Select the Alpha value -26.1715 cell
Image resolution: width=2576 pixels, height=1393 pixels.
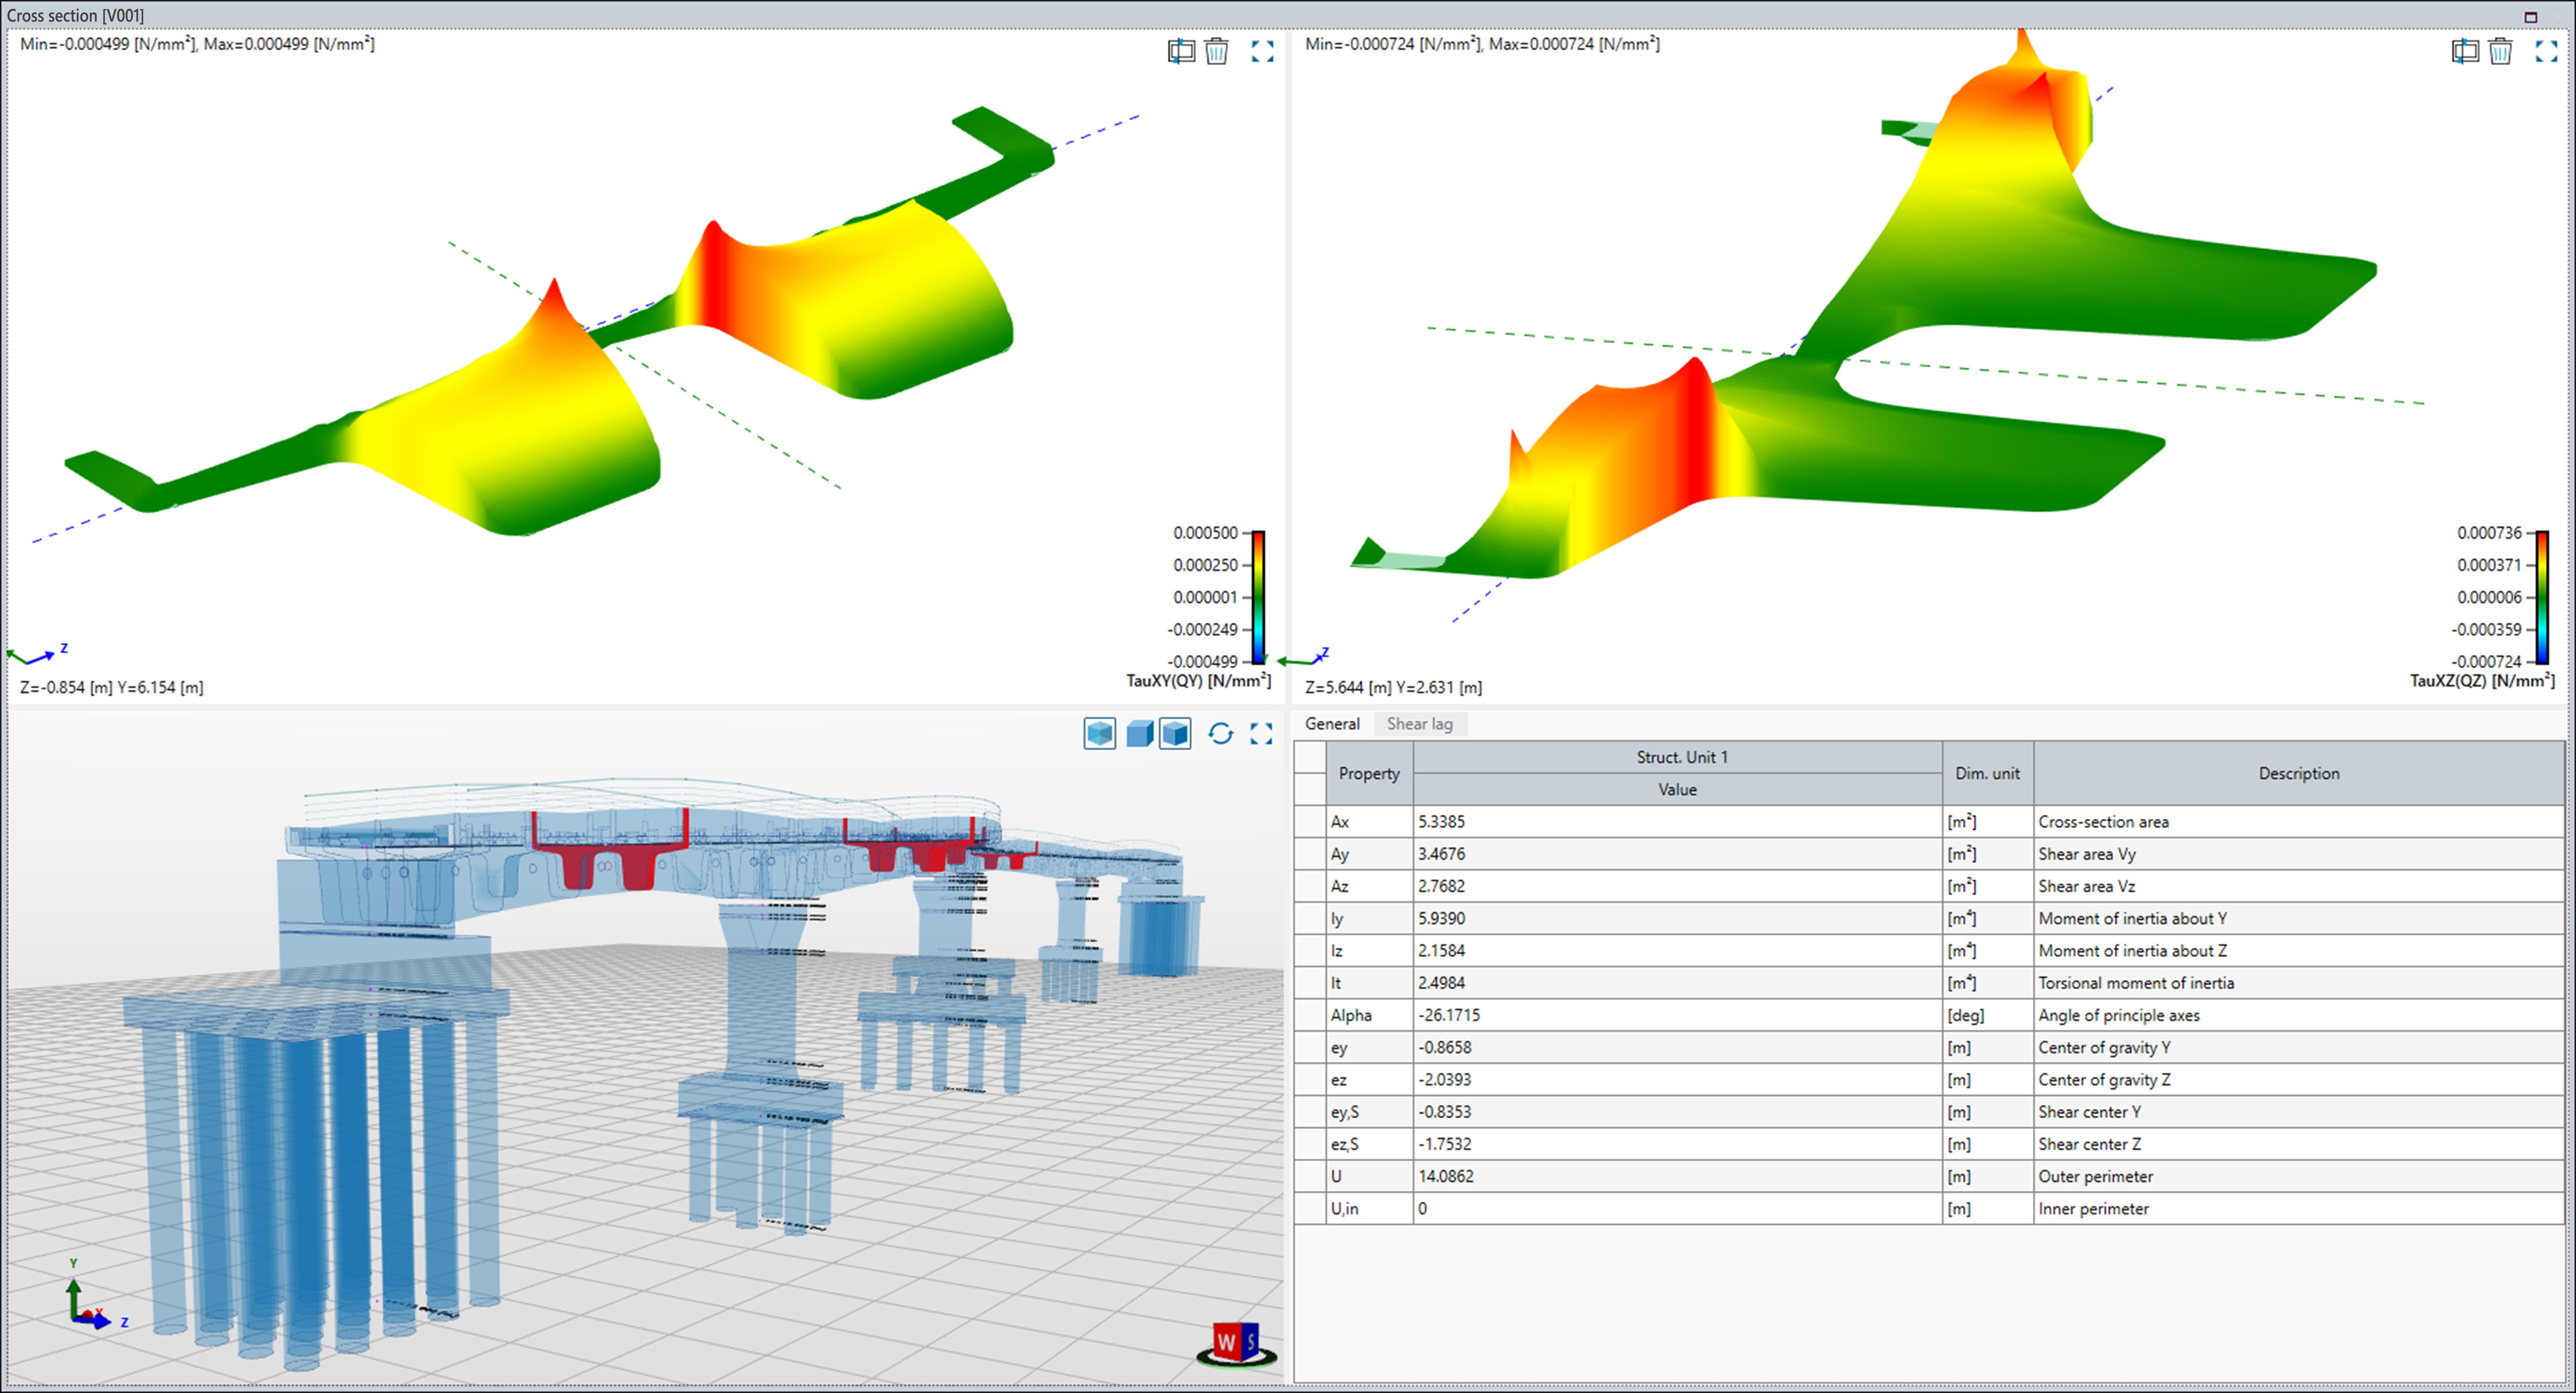pyautogui.click(x=1678, y=1015)
